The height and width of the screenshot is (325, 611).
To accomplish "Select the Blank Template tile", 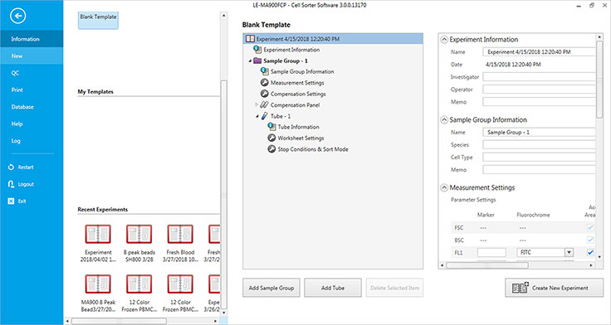I will pyautogui.click(x=98, y=20).
